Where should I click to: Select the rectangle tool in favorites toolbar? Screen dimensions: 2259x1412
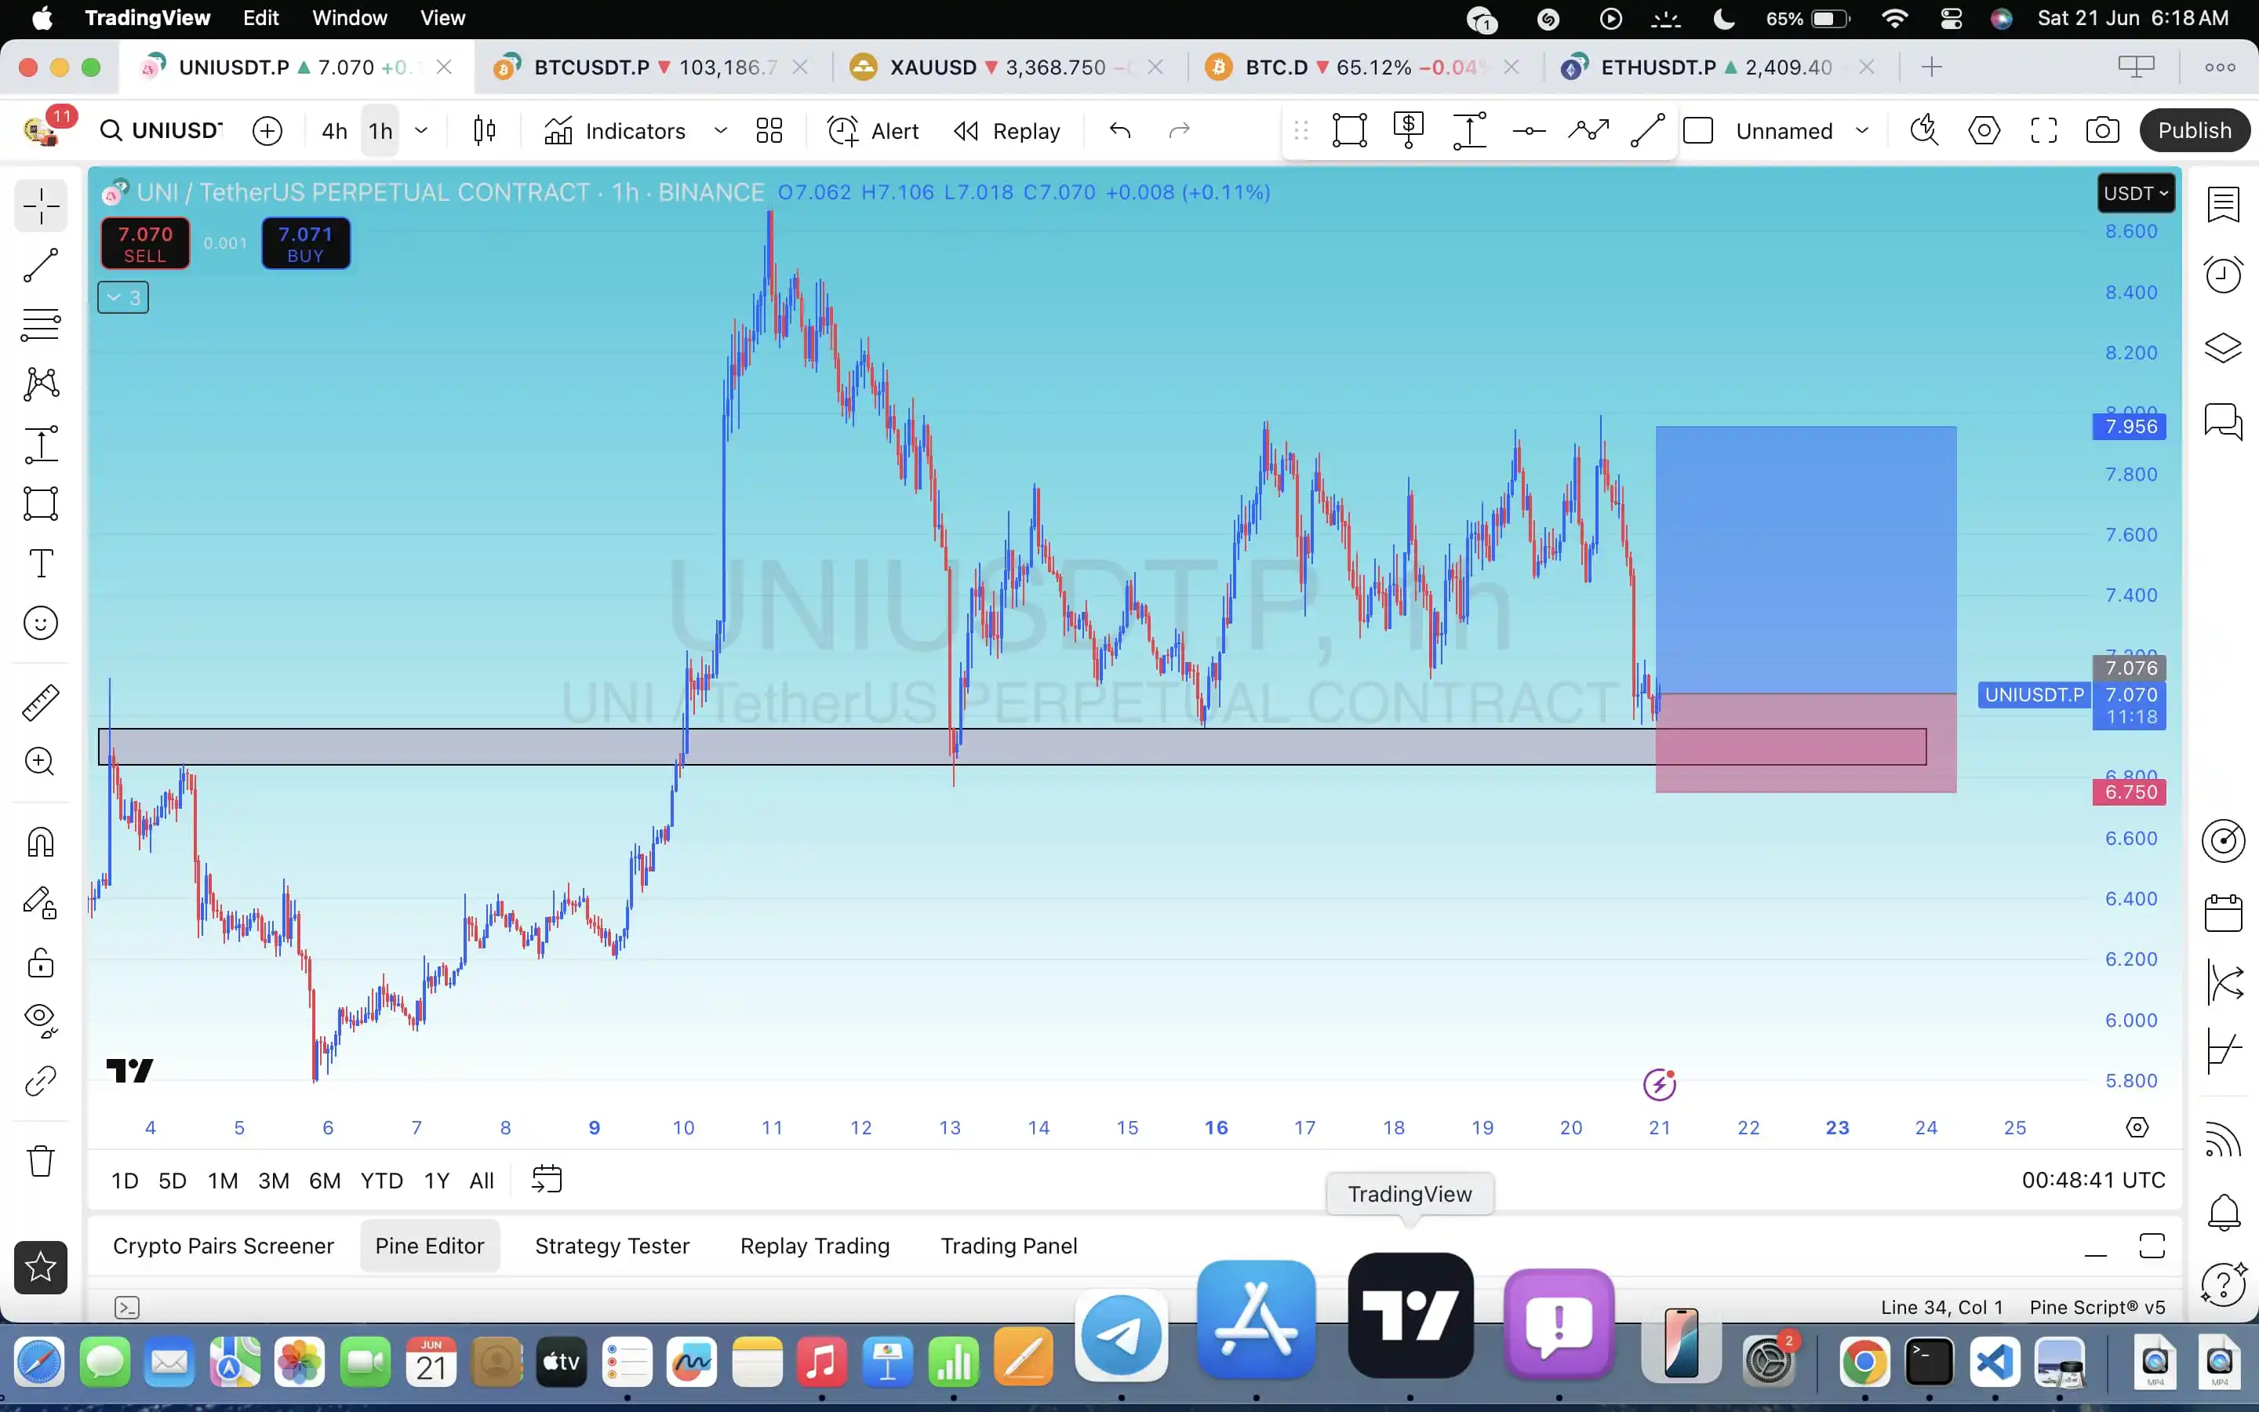tap(1350, 131)
